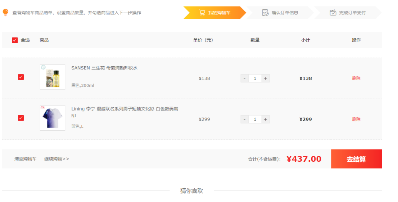This screenshot has width=398, height=202.
Task: Toggle the 全选 select-all checkbox
Action: point(15,40)
